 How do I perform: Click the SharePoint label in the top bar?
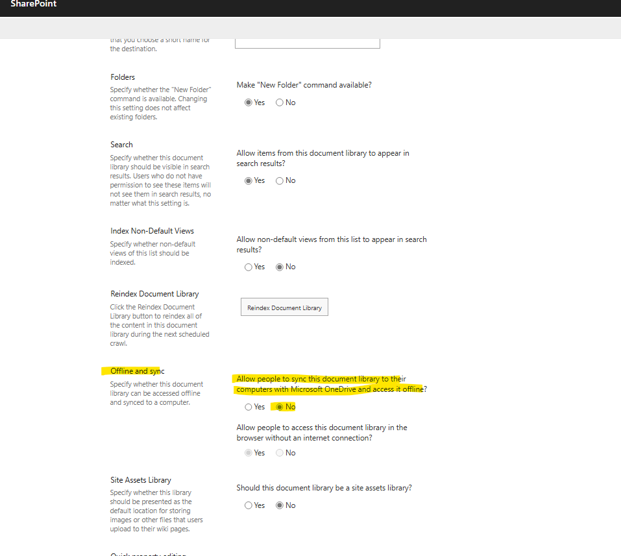pos(33,4)
